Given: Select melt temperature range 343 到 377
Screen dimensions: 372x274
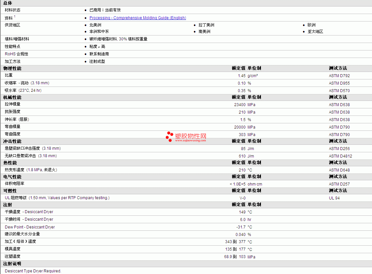Looking at the screenshot, I should [x=235, y=242].
